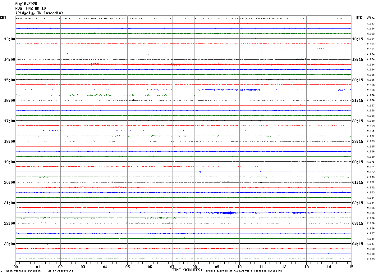The height and width of the screenshot is (275, 376).
Task: Click the CDT timezone label
Action: [3, 18]
